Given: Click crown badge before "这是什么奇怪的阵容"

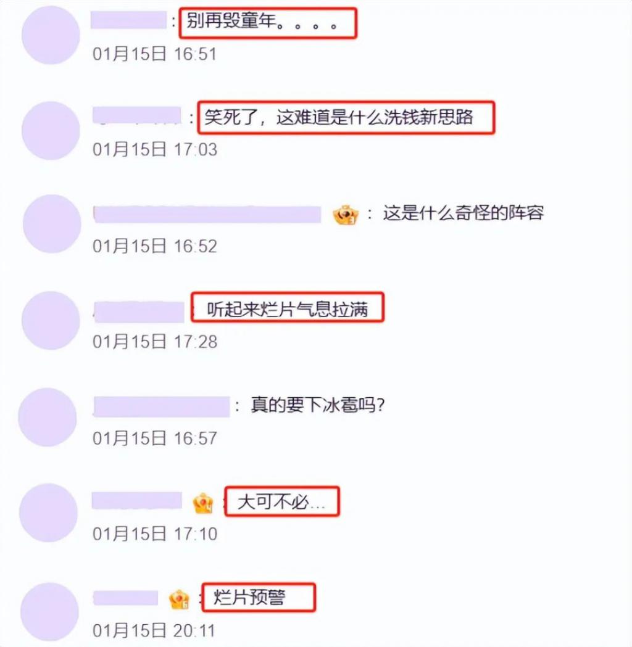Looking at the screenshot, I should point(346,215).
